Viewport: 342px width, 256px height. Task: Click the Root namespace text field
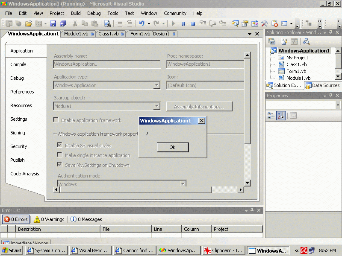coord(205,64)
